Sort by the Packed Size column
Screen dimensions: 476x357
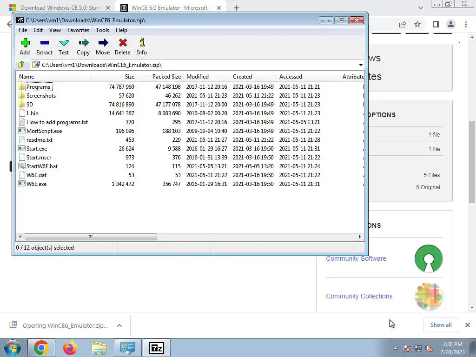(160, 77)
